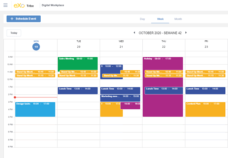Viewport: 228px width, 158px height.
Task: Click the Schedule Event button
Action: (23, 19)
